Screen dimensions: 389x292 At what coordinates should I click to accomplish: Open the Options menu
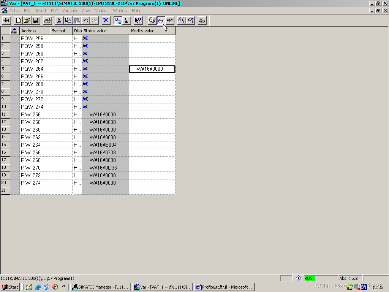click(101, 11)
